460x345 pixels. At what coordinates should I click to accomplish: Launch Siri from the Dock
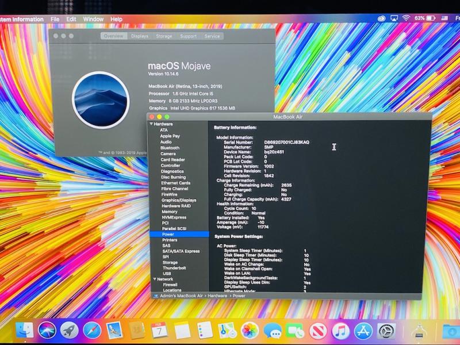[x=47, y=330]
